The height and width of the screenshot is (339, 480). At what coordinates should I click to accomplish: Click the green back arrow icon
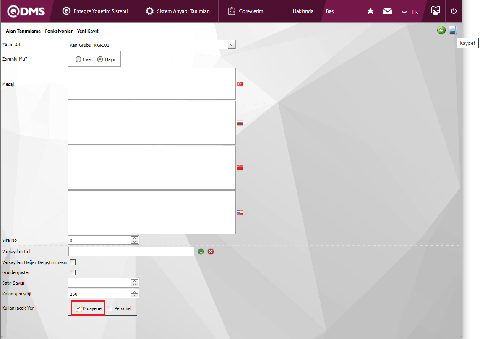(x=441, y=30)
